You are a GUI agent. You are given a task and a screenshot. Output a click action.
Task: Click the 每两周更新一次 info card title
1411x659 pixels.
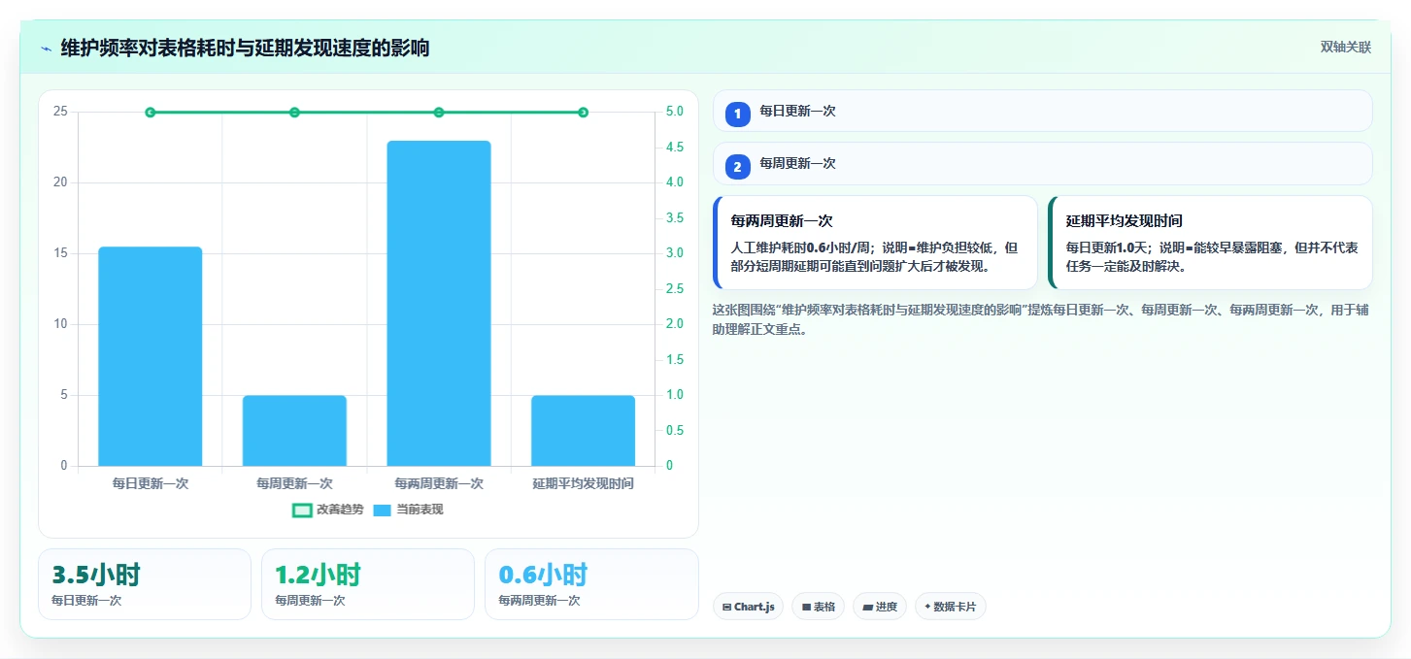(x=782, y=221)
